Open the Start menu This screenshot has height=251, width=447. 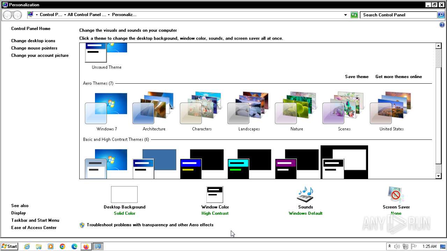tap(9, 246)
